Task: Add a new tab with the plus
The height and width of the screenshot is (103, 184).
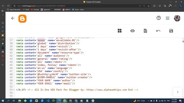Action: [x=3, y=65]
